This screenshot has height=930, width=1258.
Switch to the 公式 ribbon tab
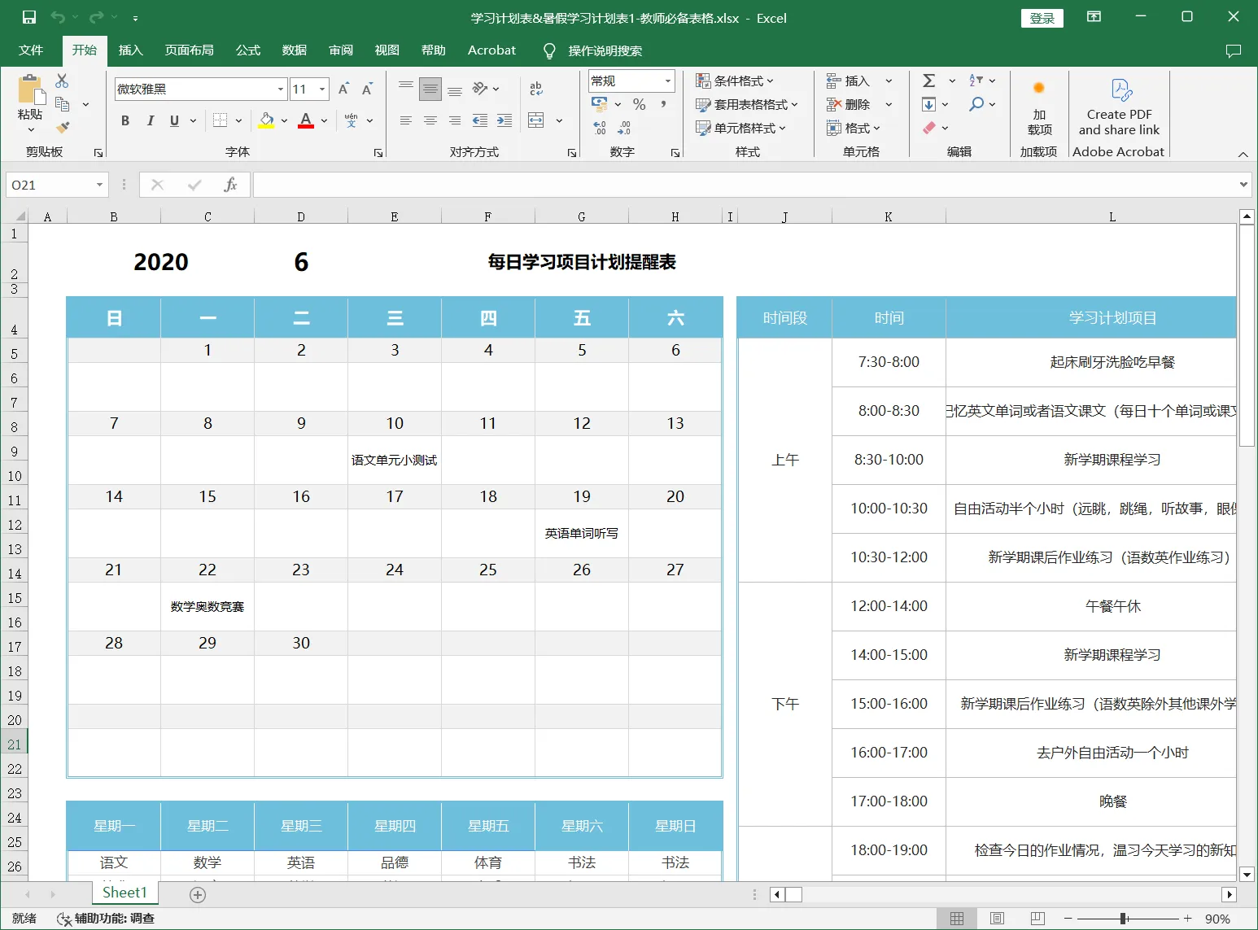click(x=248, y=50)
